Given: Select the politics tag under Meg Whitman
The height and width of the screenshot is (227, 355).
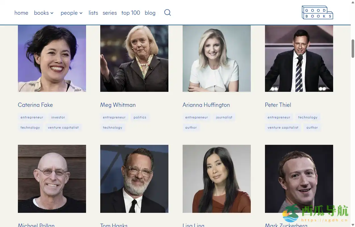Looking at the screenshot, I should (140, 117).
